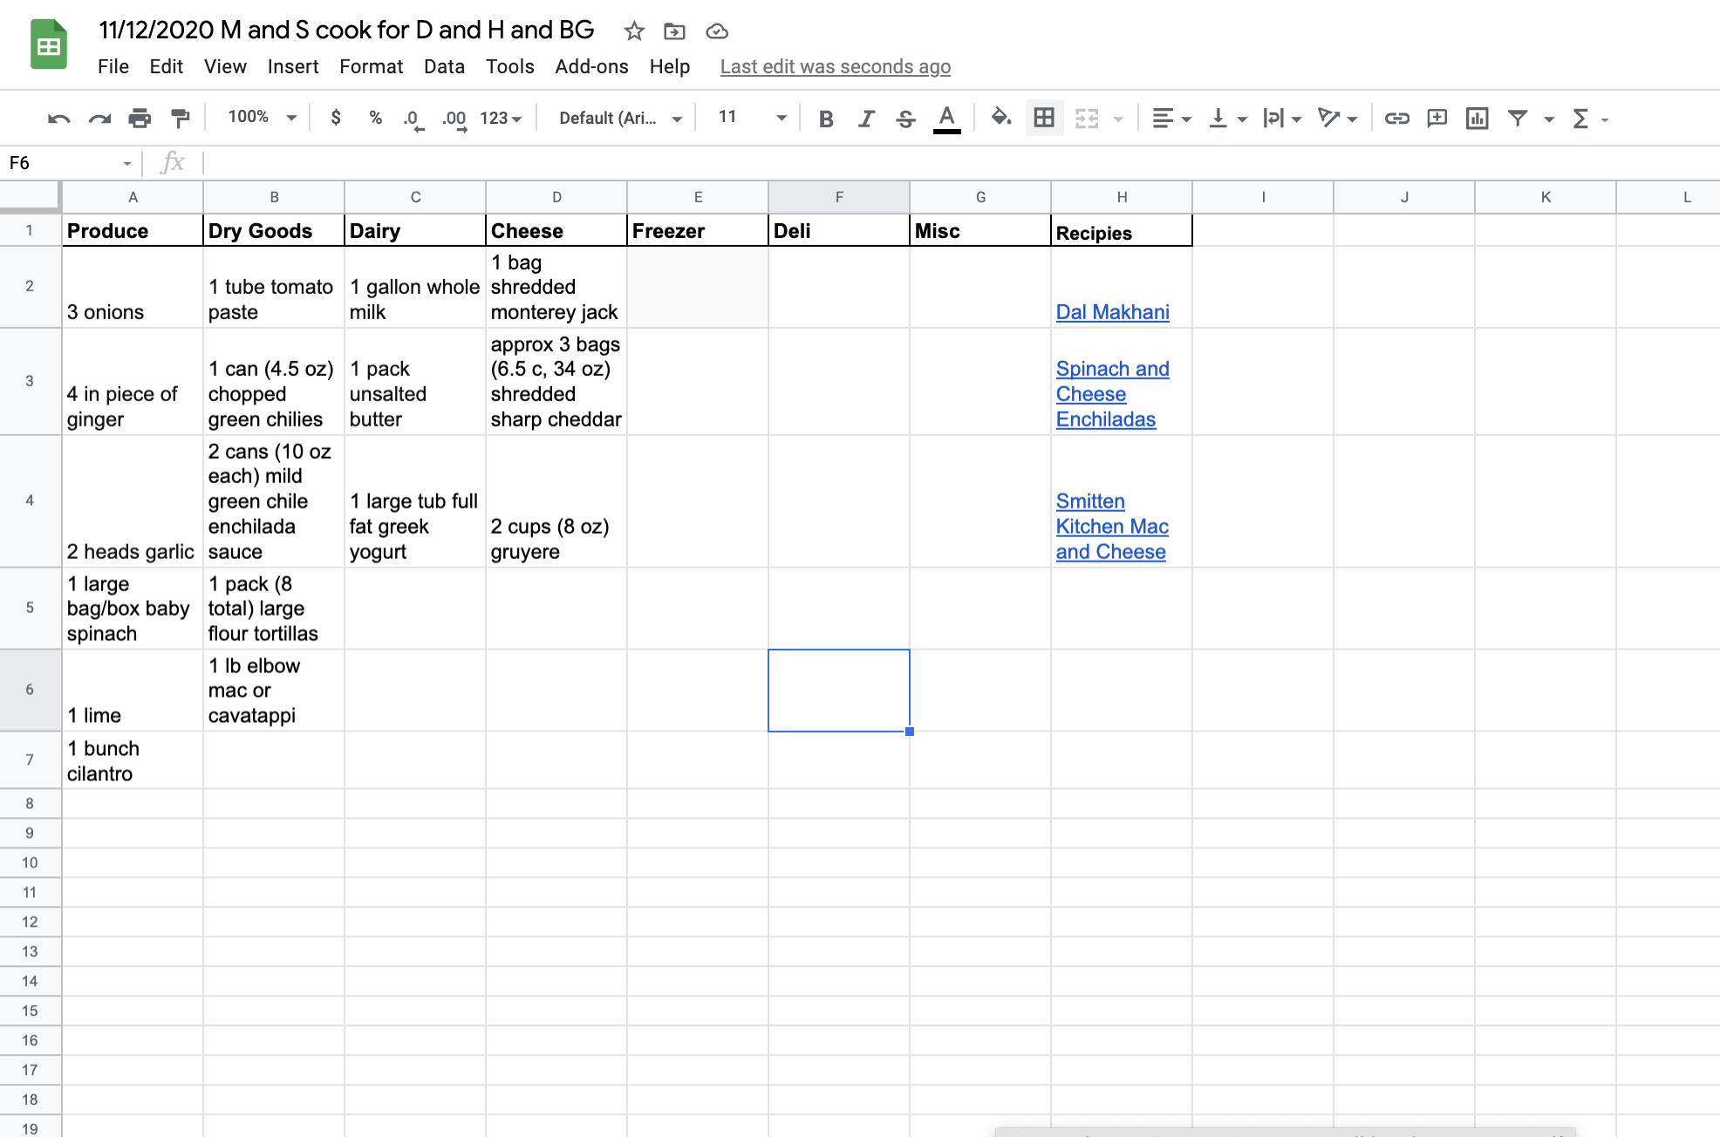Open the Borders tool
The image size is (1720, 1137).
[1044, 118]
